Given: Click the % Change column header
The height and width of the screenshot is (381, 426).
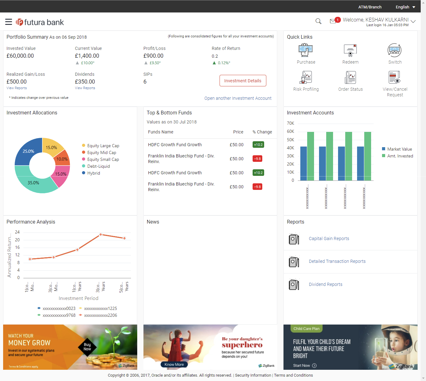Looking at the screenshot, I should (262, 132).
